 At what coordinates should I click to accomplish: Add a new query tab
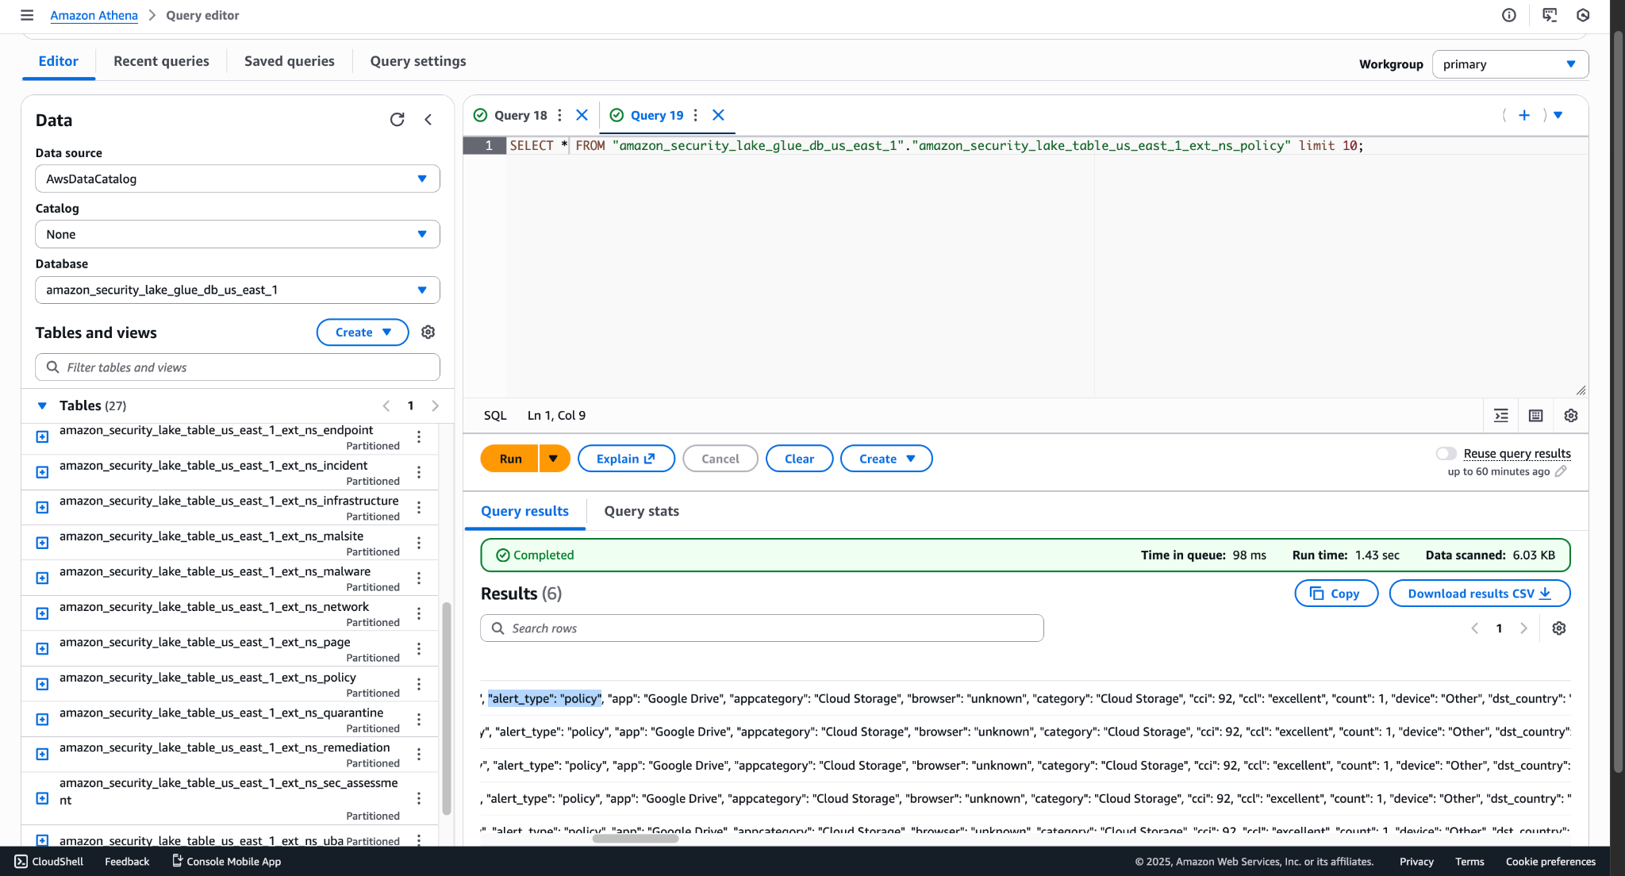[x=1524, y=115]
